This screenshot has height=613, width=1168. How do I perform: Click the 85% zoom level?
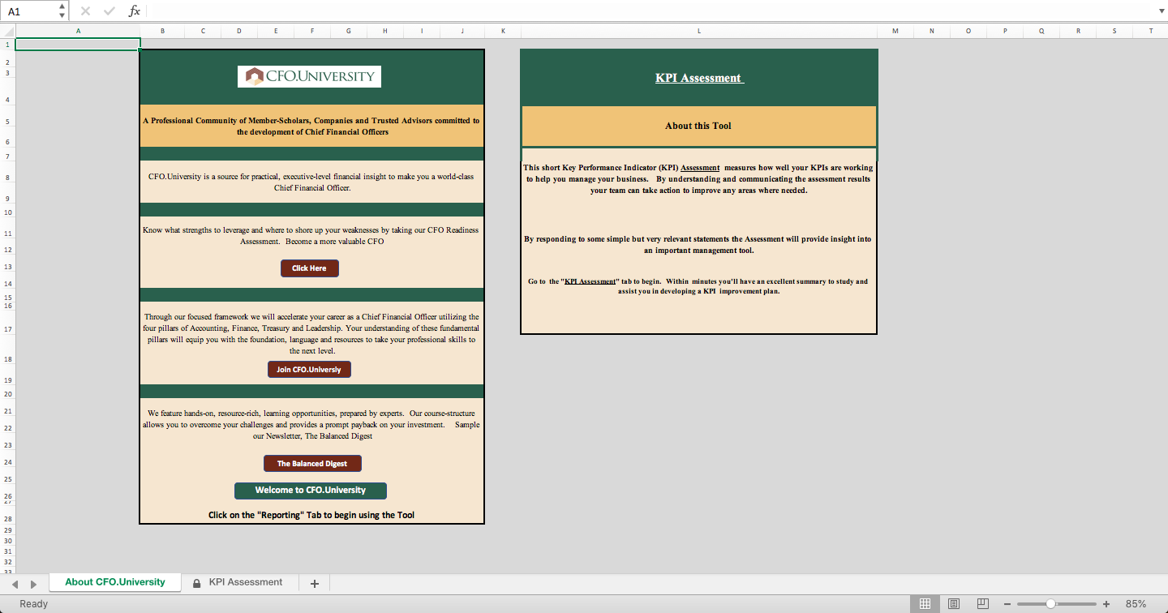point(1136,604)
